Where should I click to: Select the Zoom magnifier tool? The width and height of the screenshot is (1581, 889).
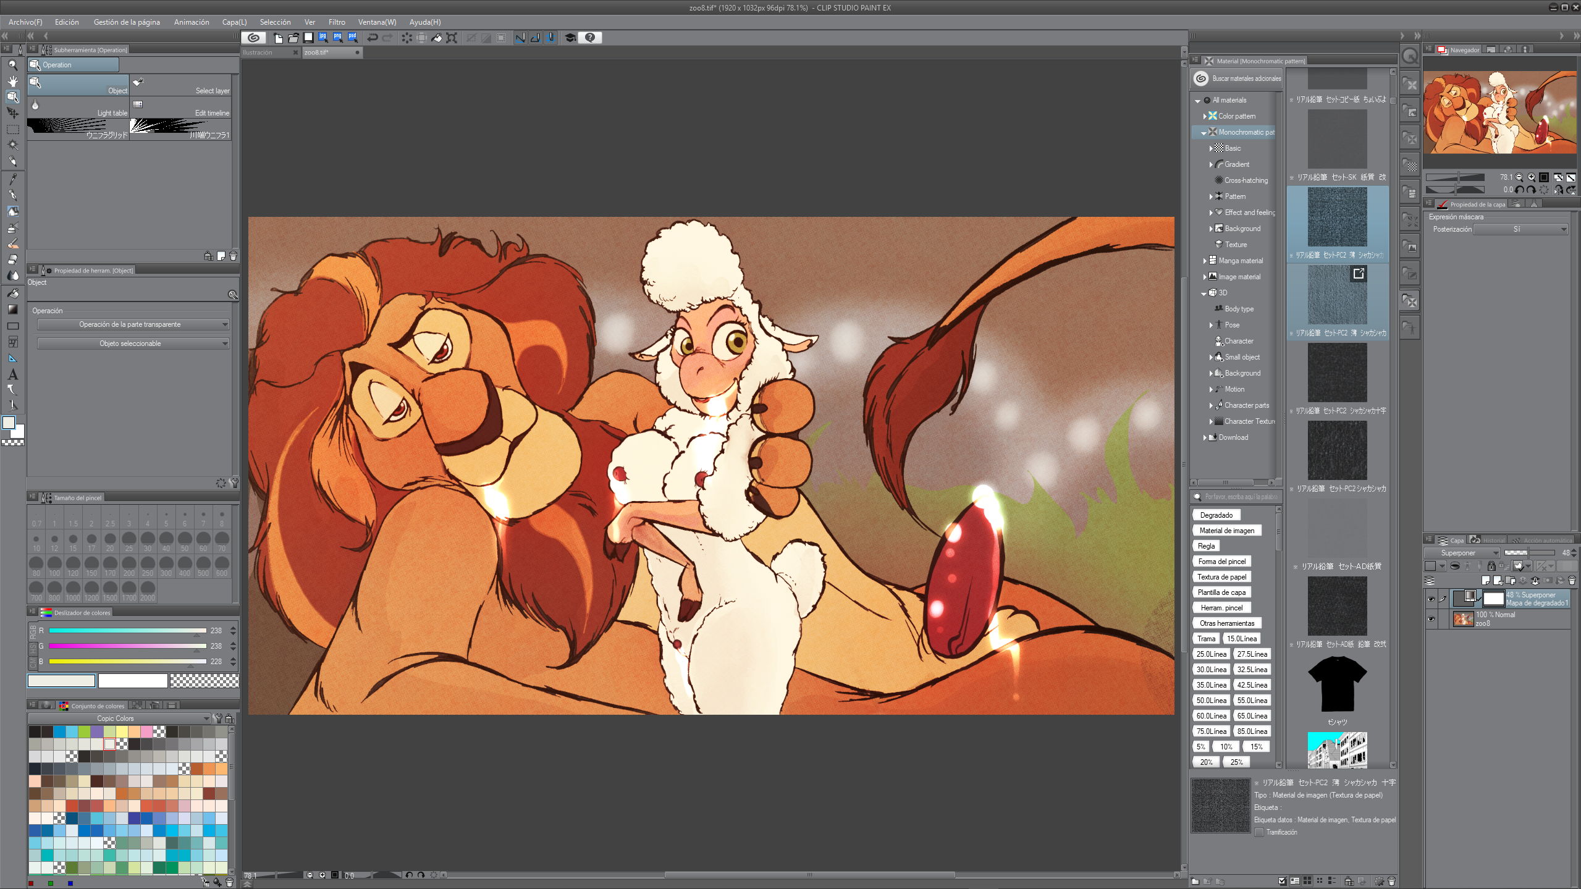pyautogui.click(x=12, y=65)
